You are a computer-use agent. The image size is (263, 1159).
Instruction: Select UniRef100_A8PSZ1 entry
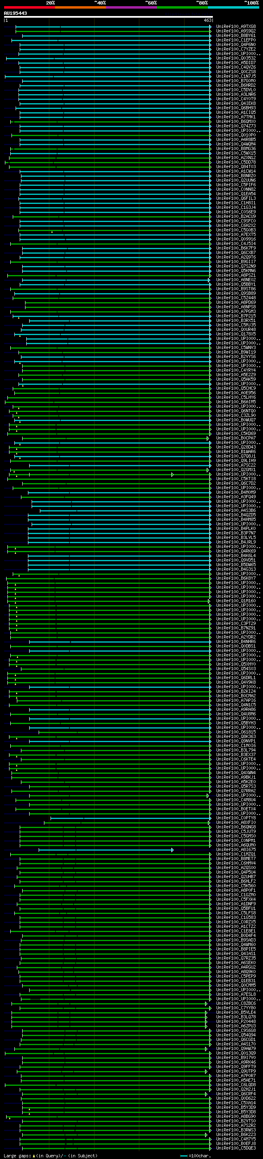click(235, 275)
